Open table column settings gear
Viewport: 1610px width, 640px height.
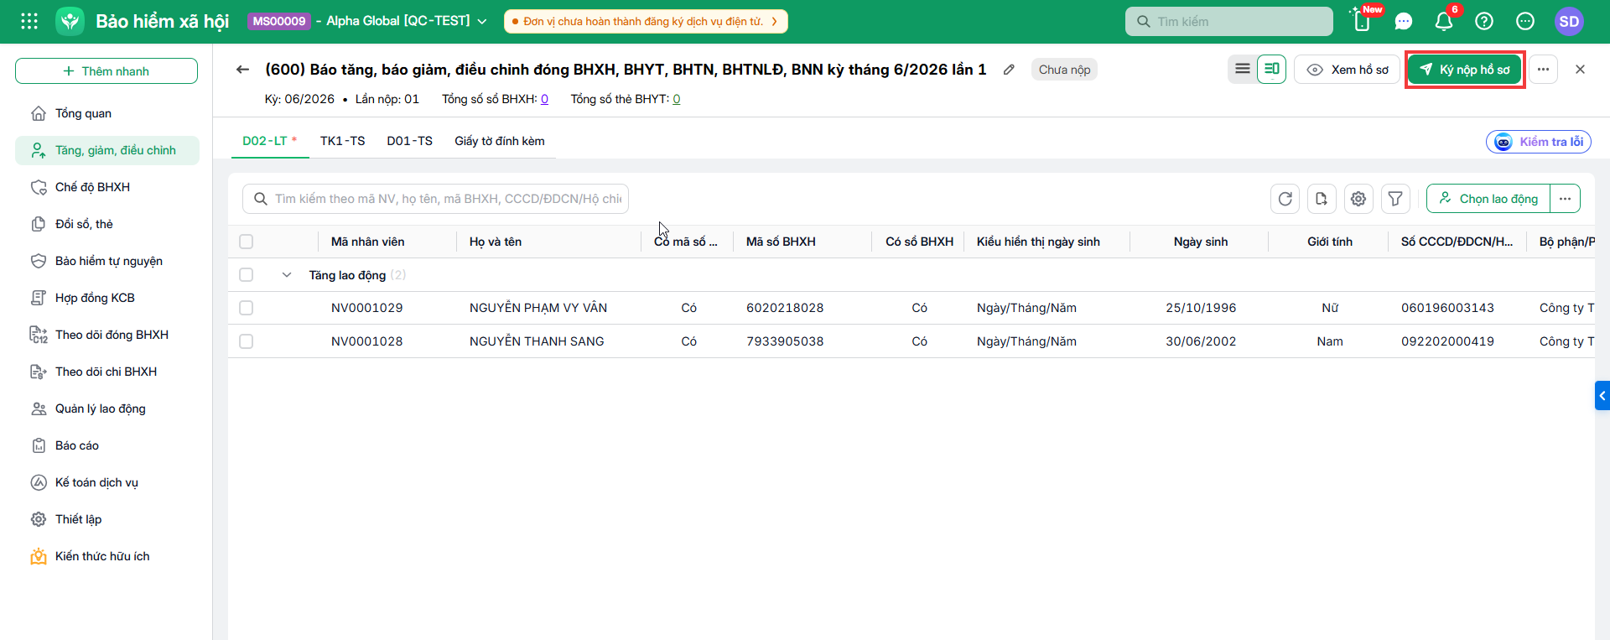[1358, 199]
